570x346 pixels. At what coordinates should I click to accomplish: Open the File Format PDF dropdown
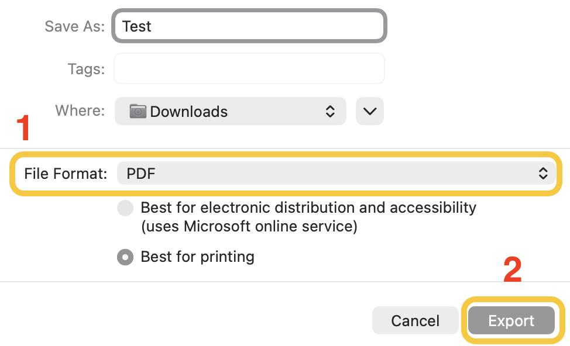point(334,173)
